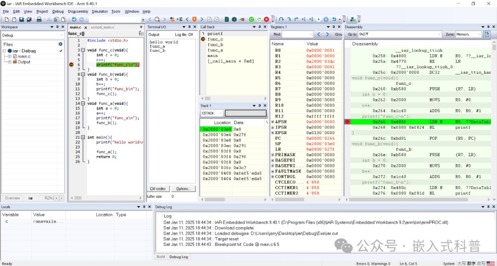Open the CSTACK stack selector dropdown
497x266 pixels.
[220, 113]
